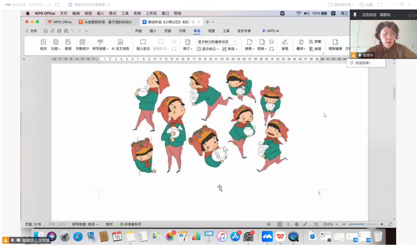Toggle eye protection mode in status bar
This screenshot has height=246, width=417.
(x=268, y=224)
